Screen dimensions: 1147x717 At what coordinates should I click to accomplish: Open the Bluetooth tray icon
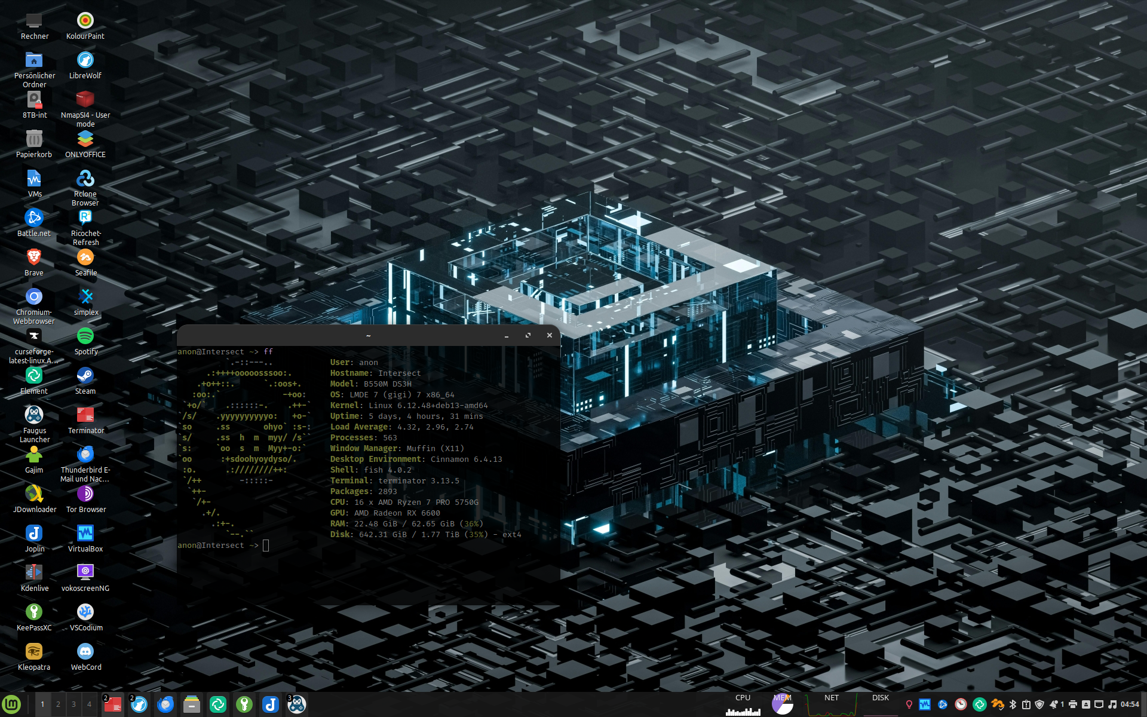(x=1013, y=704)
